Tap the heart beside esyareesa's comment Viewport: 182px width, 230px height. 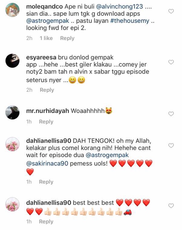(171, 62)
